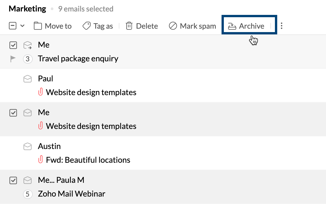This screenshot has width=326, height=204.
Task: Click the Move to folder icon
Action: point(38,26)
